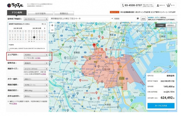Zoom in the map with plus button
The image size is (181, 116).
click(52, 25)
